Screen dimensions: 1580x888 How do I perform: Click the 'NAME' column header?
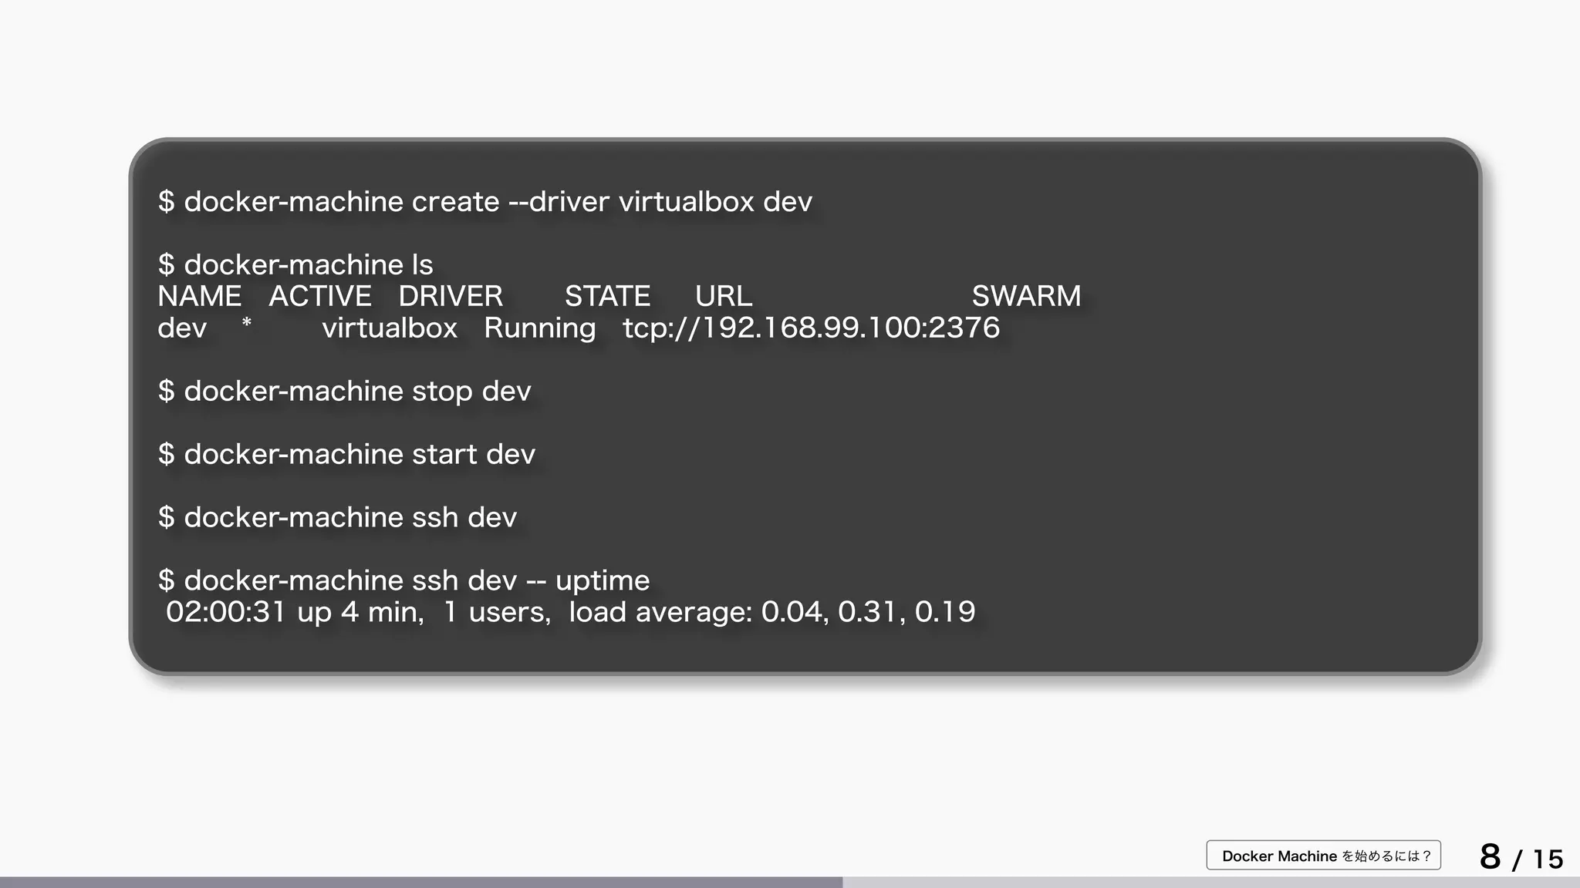pyautogui.click(x=199, y=296)
